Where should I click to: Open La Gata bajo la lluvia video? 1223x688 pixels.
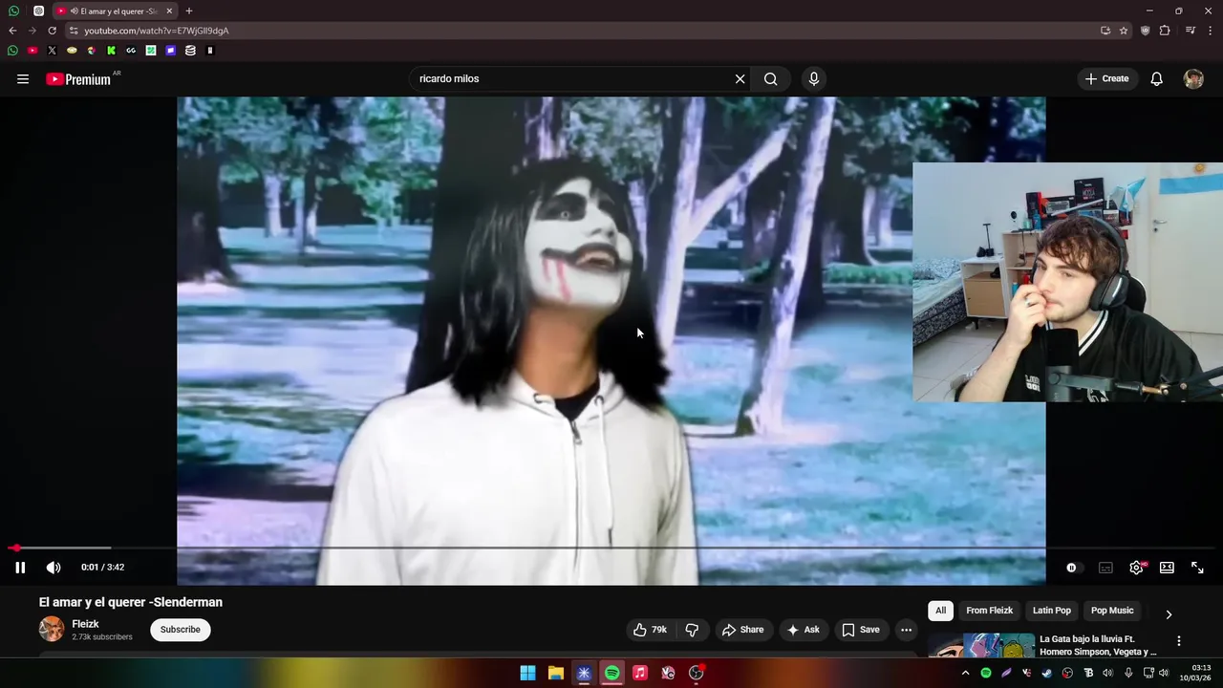click(1099, 646)
